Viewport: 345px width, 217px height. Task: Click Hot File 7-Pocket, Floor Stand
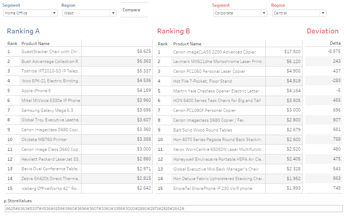pyautogui.click(x=202, y=81)
